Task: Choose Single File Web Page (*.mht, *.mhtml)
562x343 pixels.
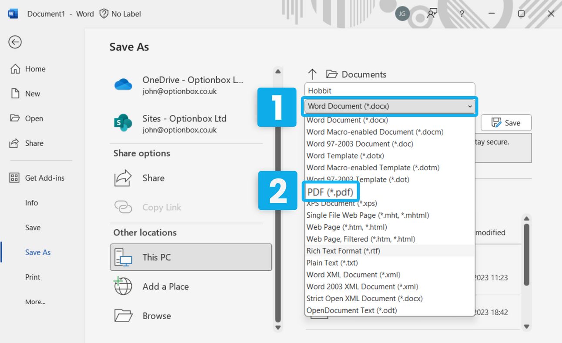Action: [x=390, y=215]
